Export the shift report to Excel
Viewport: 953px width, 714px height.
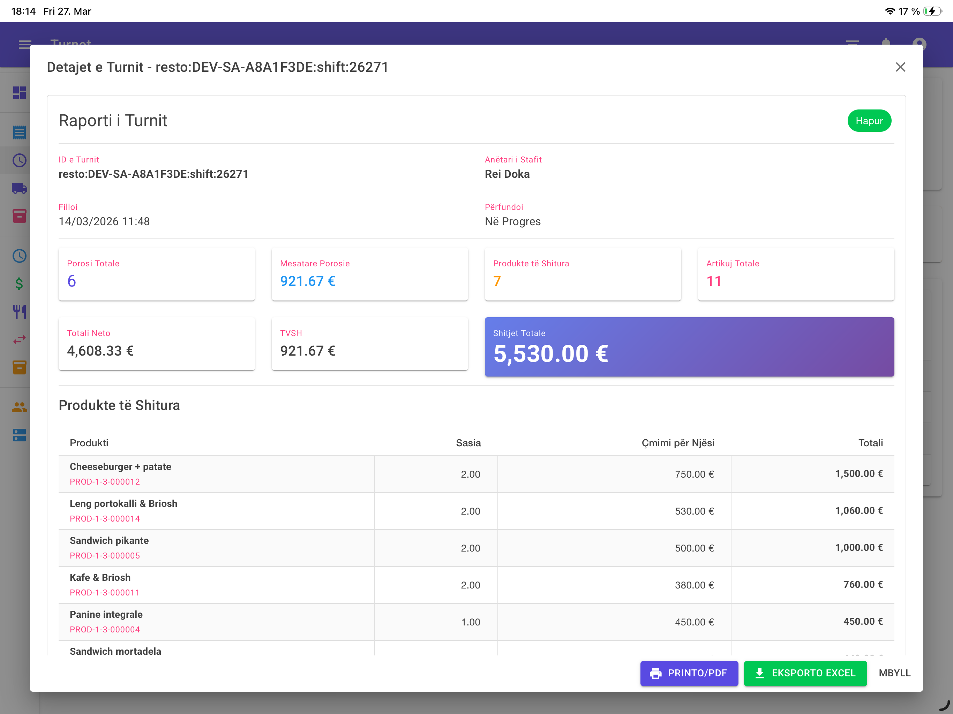tap(805, 673)
